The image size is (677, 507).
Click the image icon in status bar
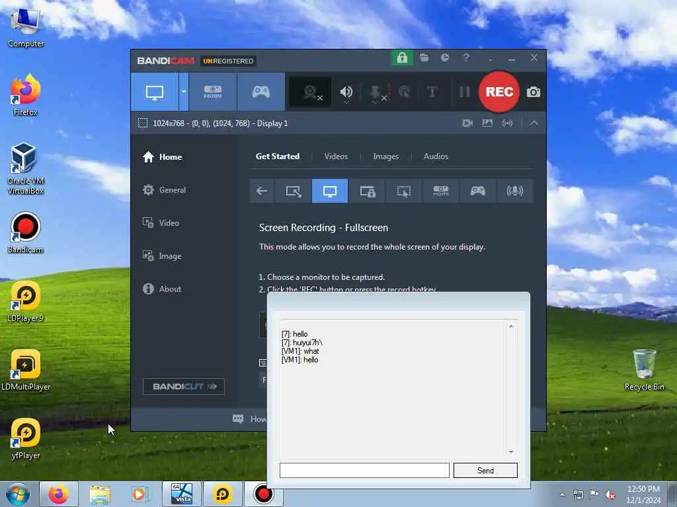point(487,123)
